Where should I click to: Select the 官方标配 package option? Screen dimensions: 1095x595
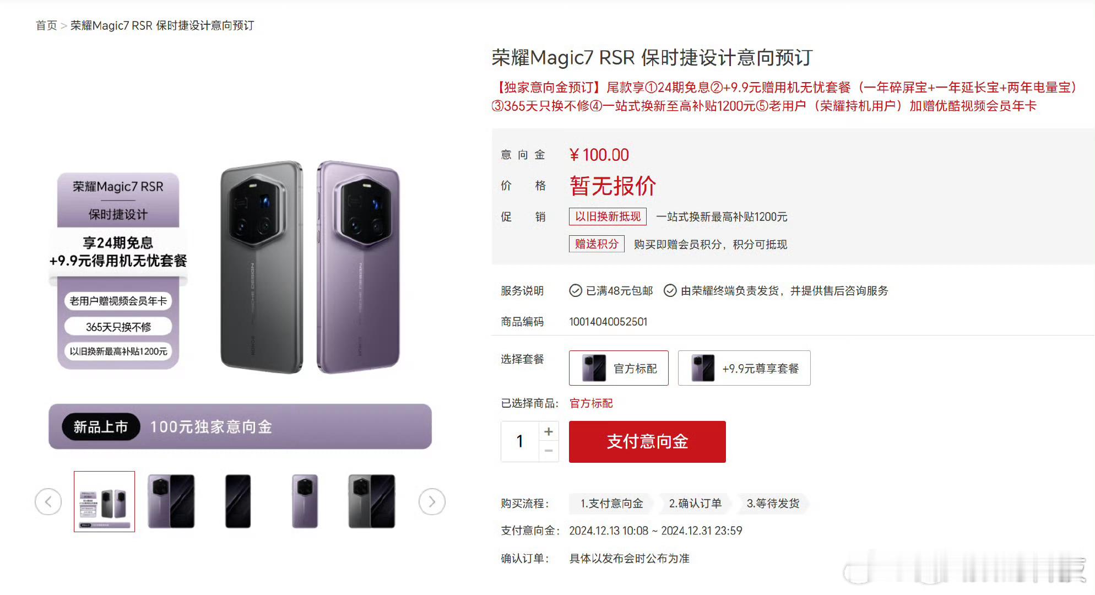619,368
